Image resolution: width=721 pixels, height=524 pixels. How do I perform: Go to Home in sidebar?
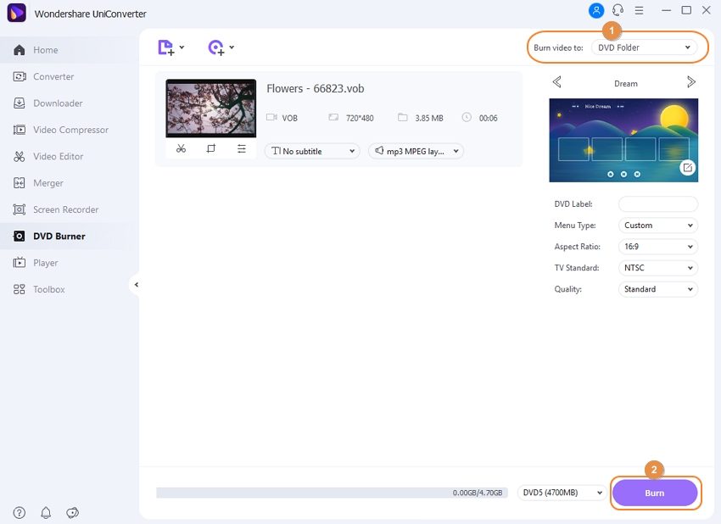coord(69,50)
